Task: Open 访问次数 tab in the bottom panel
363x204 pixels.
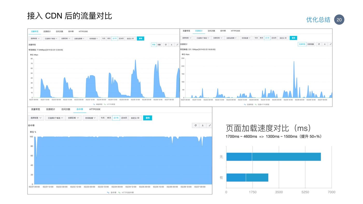Action: click(x=66, y=109)
